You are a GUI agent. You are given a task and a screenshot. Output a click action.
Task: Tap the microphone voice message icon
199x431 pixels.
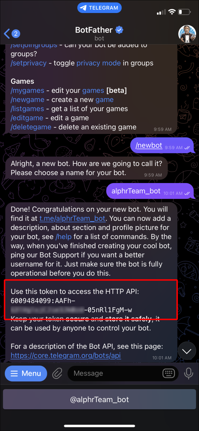coord(189,373)
